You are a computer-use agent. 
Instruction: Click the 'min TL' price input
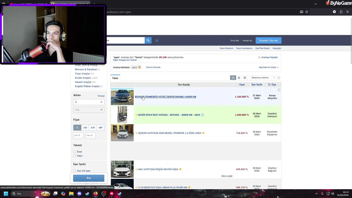pyautogui.click(x=78, y=135)
